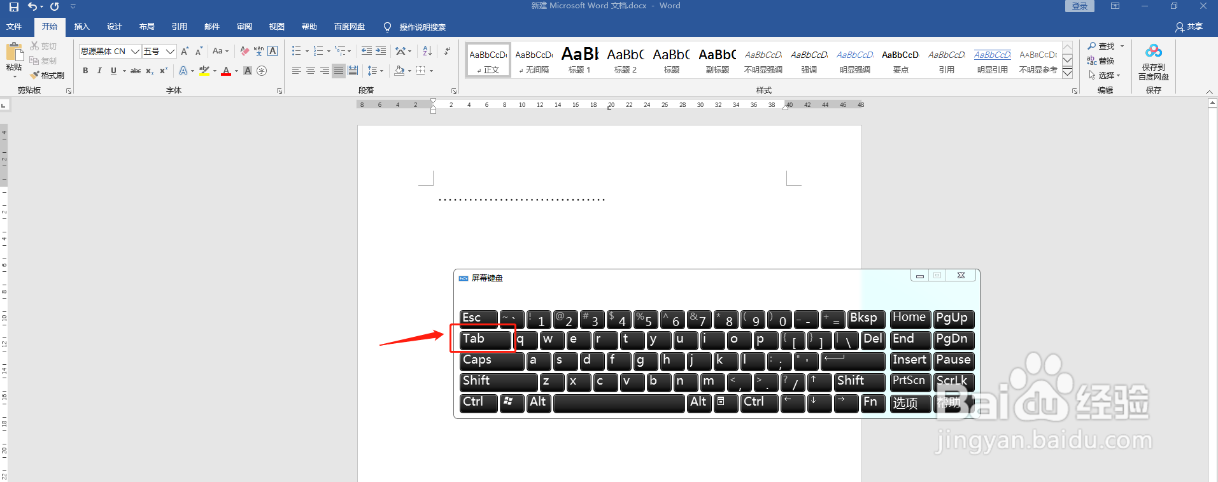Open the borders dropdown arrow
Image resolution: width=1218 pixels, height=482 pixels.
431,71
